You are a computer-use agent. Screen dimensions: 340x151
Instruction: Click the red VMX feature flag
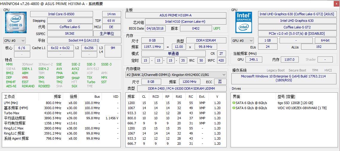coord(25,77)
